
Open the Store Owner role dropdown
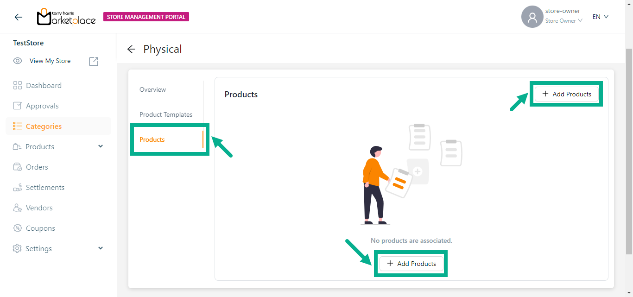coord(563,21)
